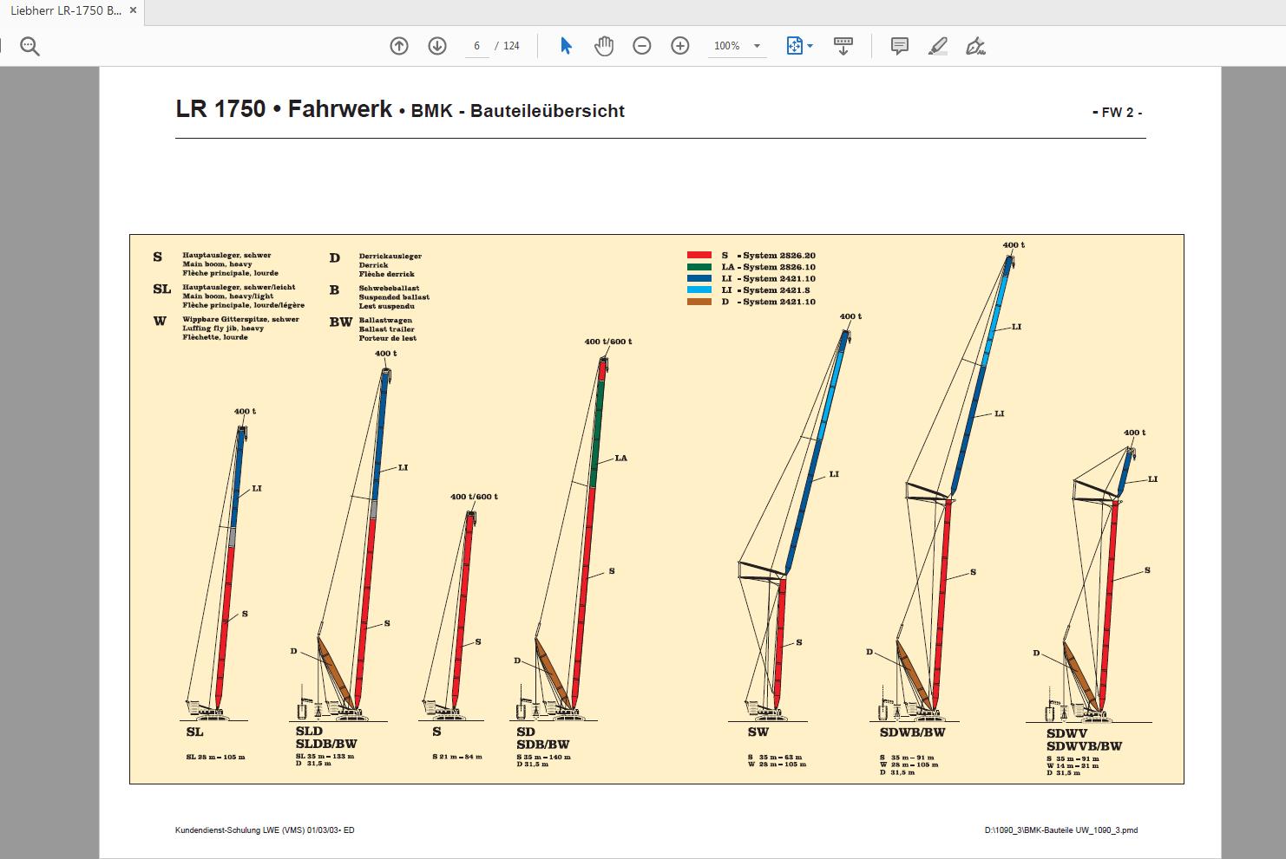1286x859 pixels.
Task: Select the Liebherr LR-1750 document tab
Action: pos(66,10)
